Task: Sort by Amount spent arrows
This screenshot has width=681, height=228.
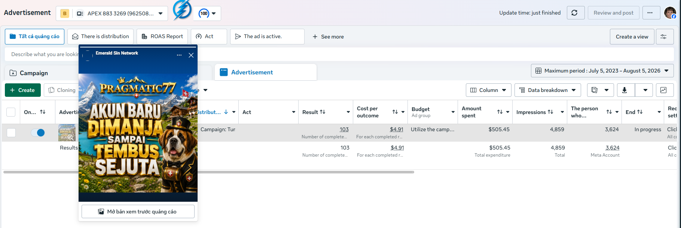Action: (x=500, y=112)
